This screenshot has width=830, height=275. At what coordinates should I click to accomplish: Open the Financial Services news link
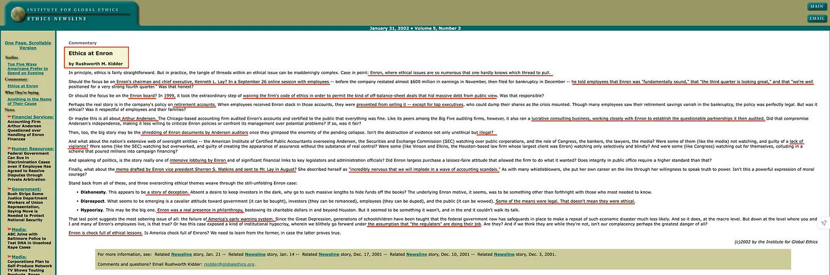pyautogui.click(x=32, y=117)
